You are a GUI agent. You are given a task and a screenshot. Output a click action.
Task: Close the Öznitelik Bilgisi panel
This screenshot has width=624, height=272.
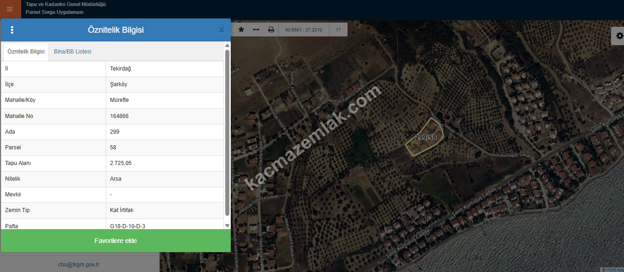coord(222,30)
